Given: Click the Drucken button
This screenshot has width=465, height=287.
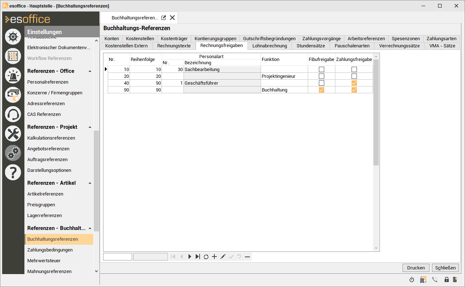Looking at the screenshot, I should tap(416, 268).
